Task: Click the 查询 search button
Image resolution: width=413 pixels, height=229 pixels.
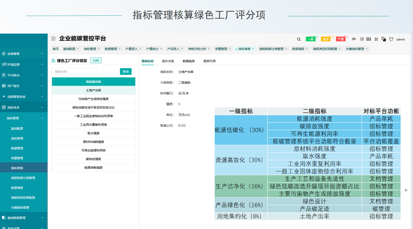Action: (125, 71)
